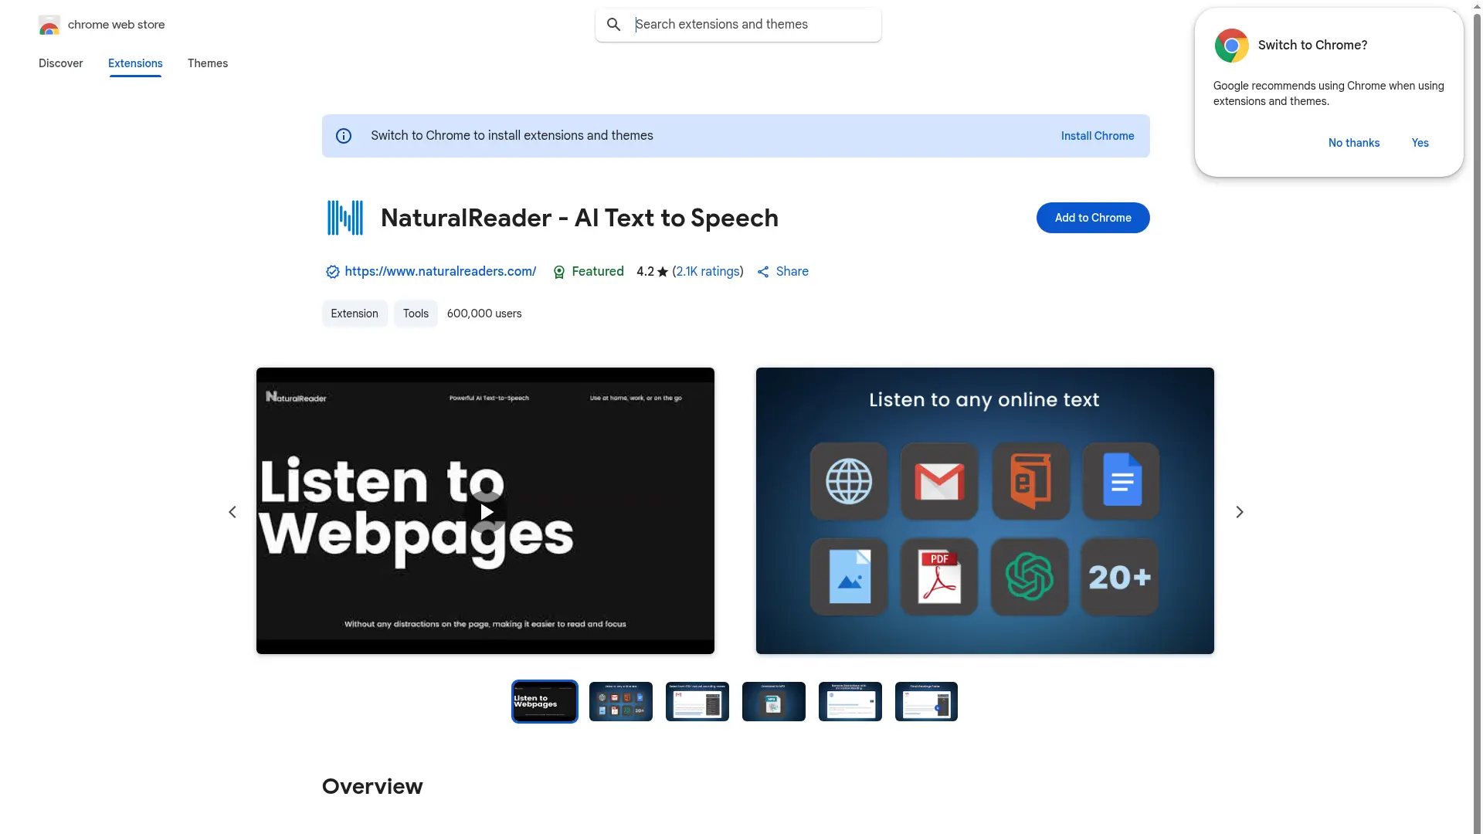
Task: Switch to the Themes tab
Action: 207,63
